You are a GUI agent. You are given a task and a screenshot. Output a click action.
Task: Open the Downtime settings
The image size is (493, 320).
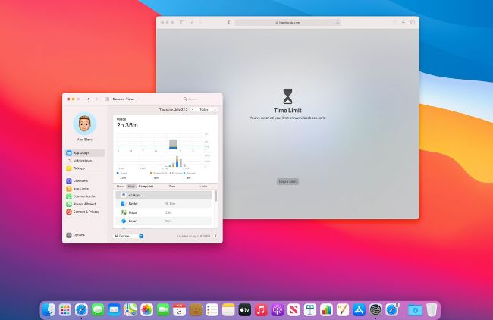pos(80,180)
